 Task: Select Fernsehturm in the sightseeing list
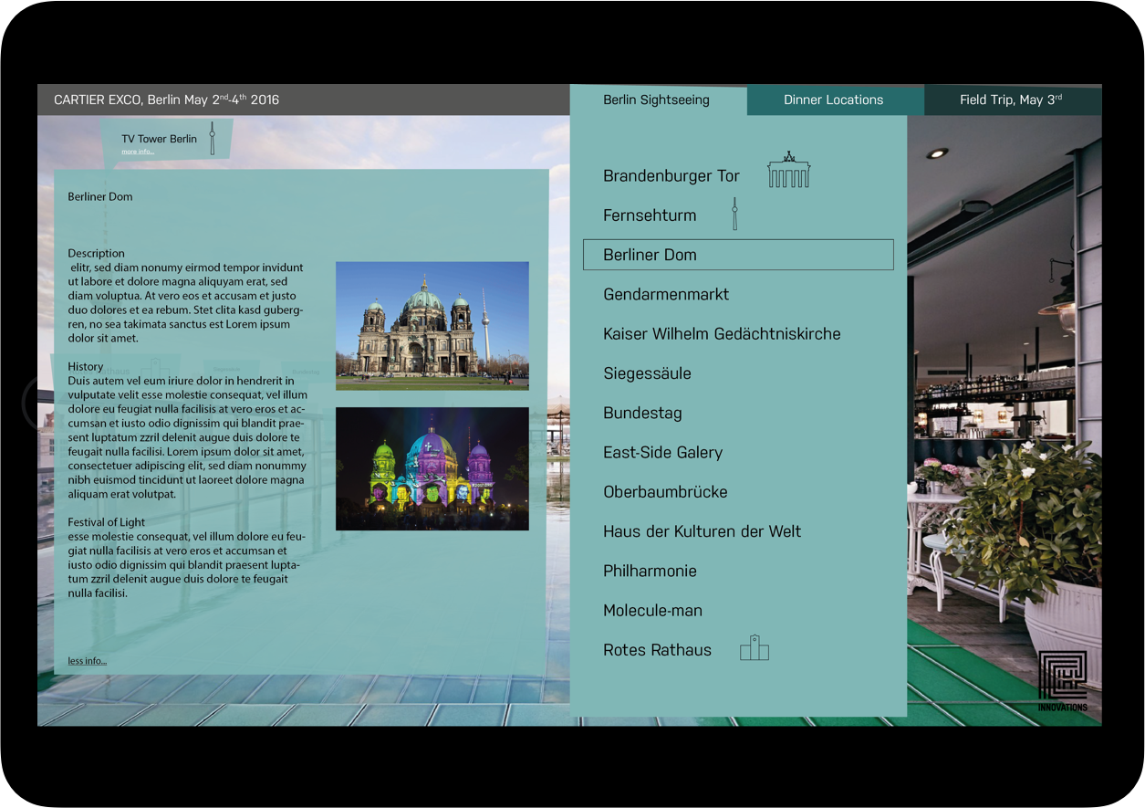point(650,215)
